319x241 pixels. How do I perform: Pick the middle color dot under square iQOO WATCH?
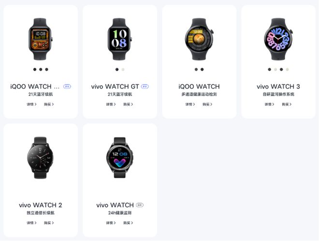pos(41,70)
